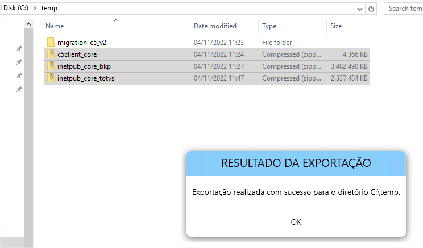Click OK in the export result dialog
The width and height of the screenshot is (423, 248).
pos(296,222)
